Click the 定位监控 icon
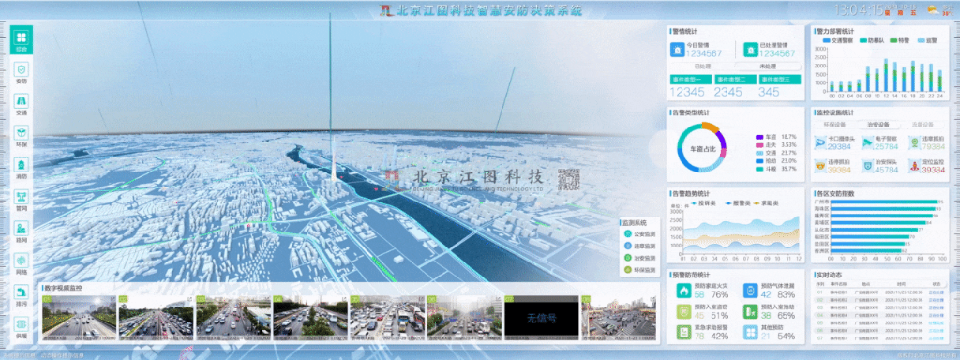The height and width of the screenshot is (360, 960). pyautogui.click(x=914, y=165)
